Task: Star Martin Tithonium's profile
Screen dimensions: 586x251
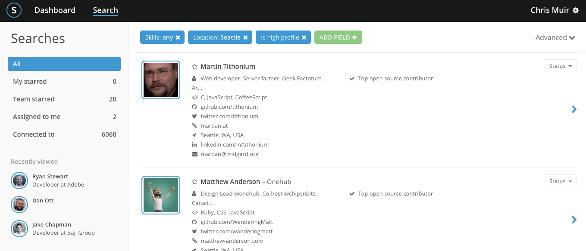Action: click(195, 67)
